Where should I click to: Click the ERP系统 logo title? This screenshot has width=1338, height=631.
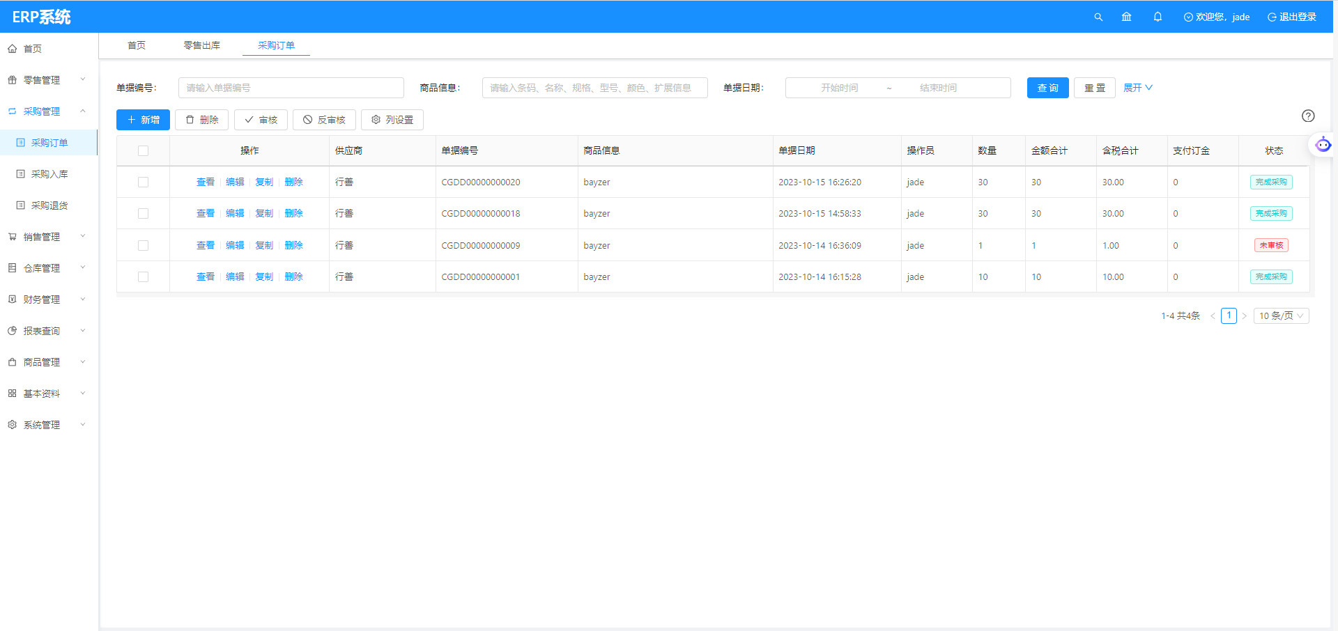pyautogui.click(x=41, y=17)
